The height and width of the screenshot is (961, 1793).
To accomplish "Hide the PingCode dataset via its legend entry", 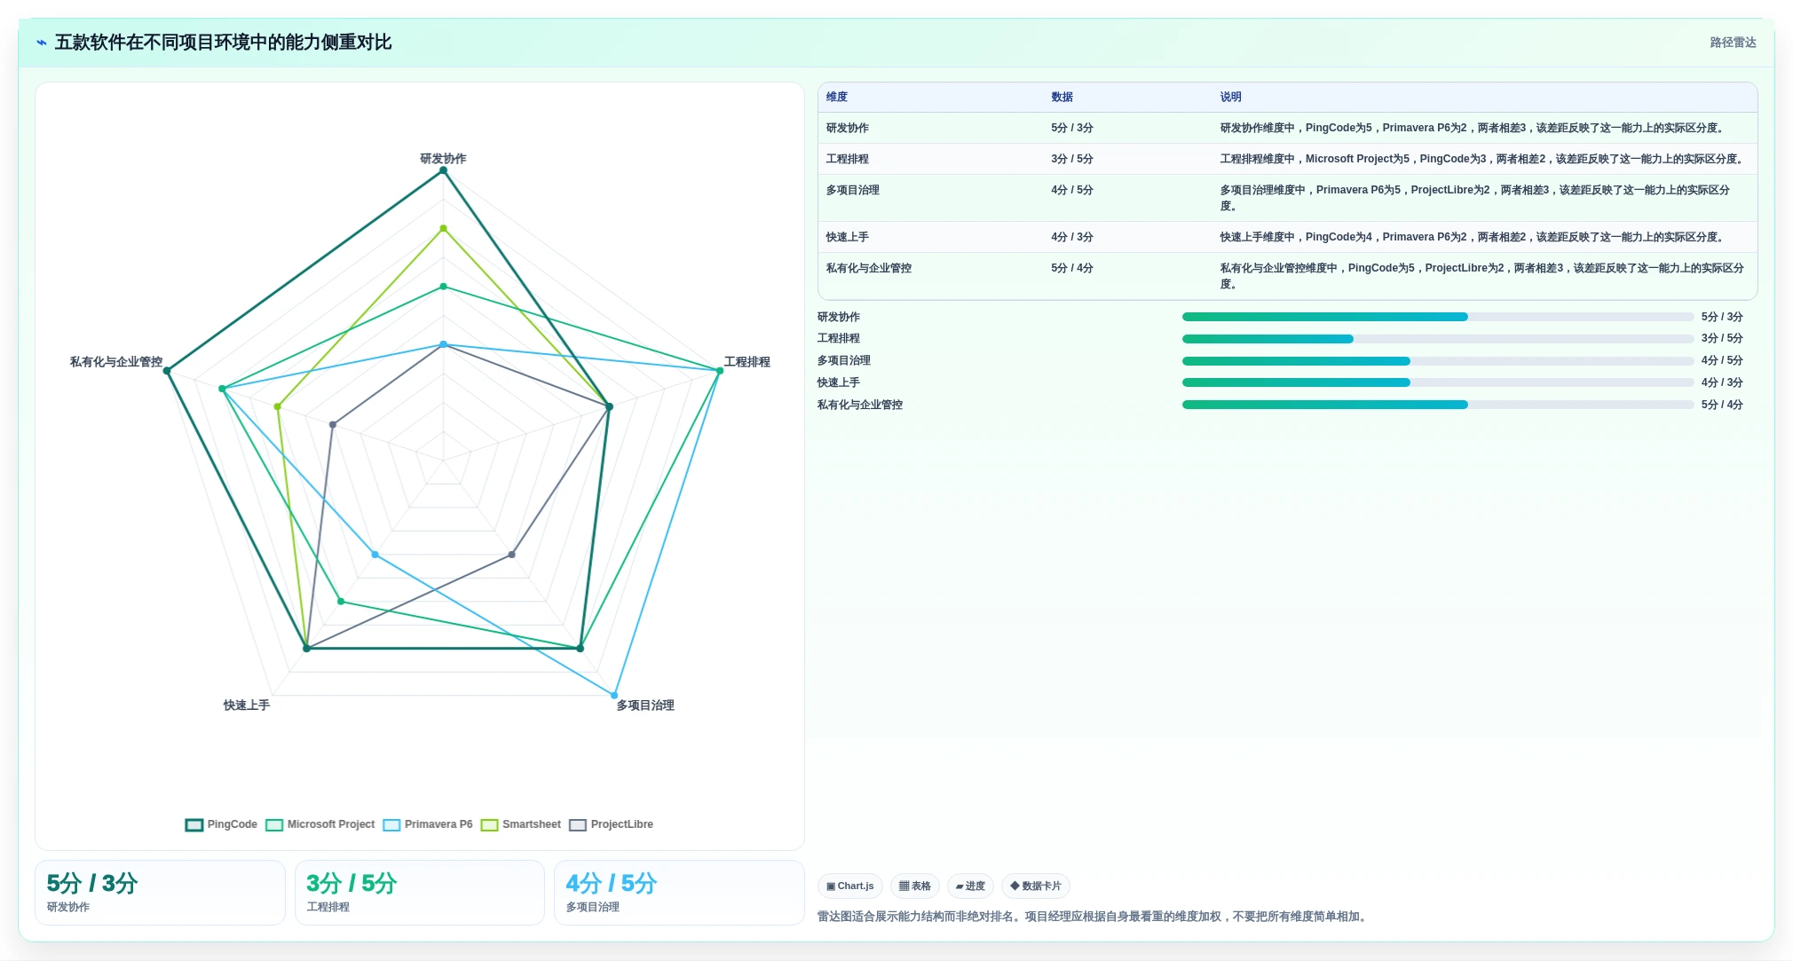I will 222,824.
